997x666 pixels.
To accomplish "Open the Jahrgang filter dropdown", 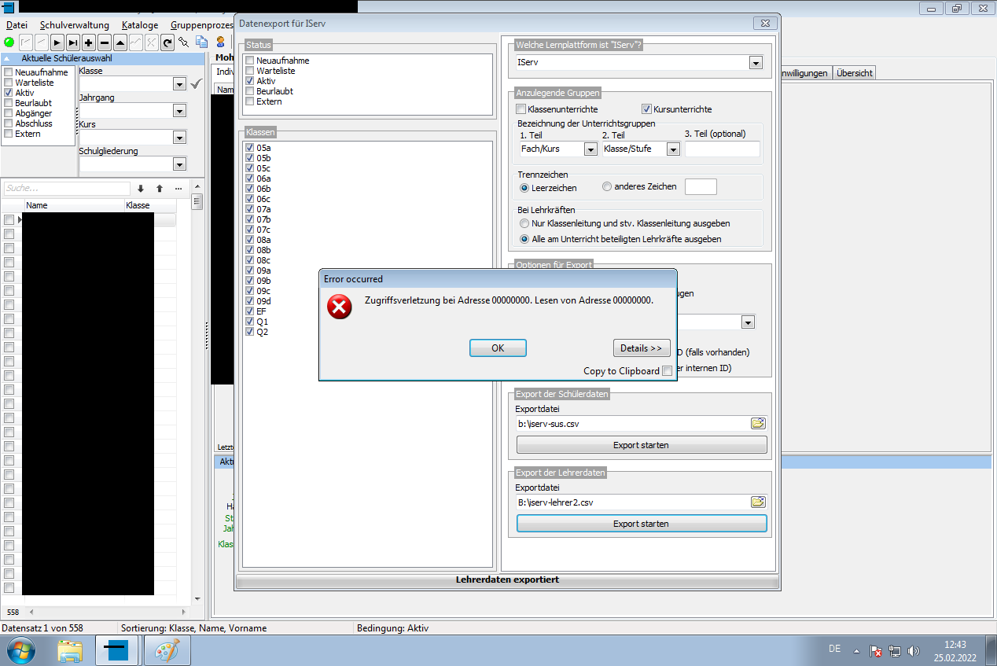I will pyautogui.click(x=179, y=111).
